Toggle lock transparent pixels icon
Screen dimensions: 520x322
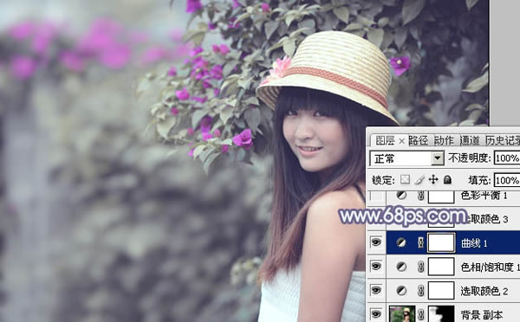click(405, 179)
